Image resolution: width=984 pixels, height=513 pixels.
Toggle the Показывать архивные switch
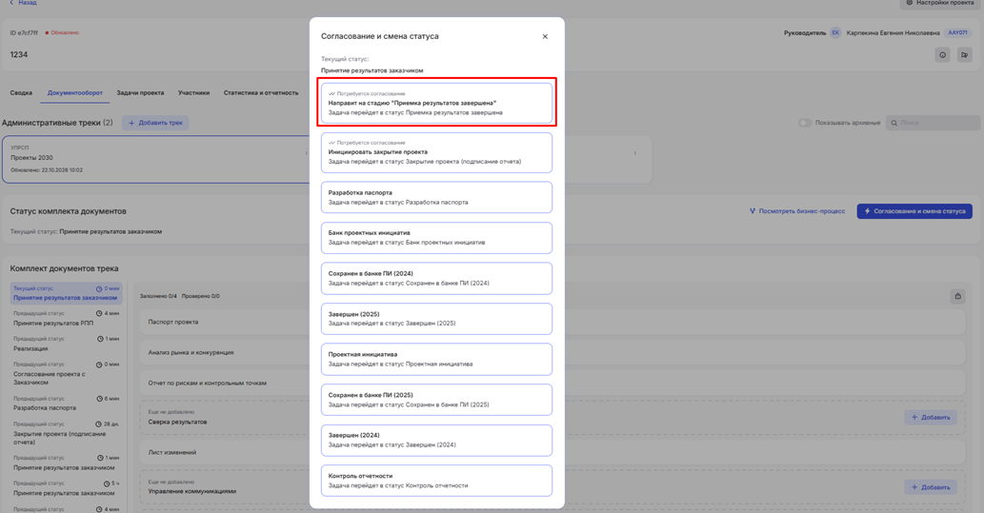[805, 123]
